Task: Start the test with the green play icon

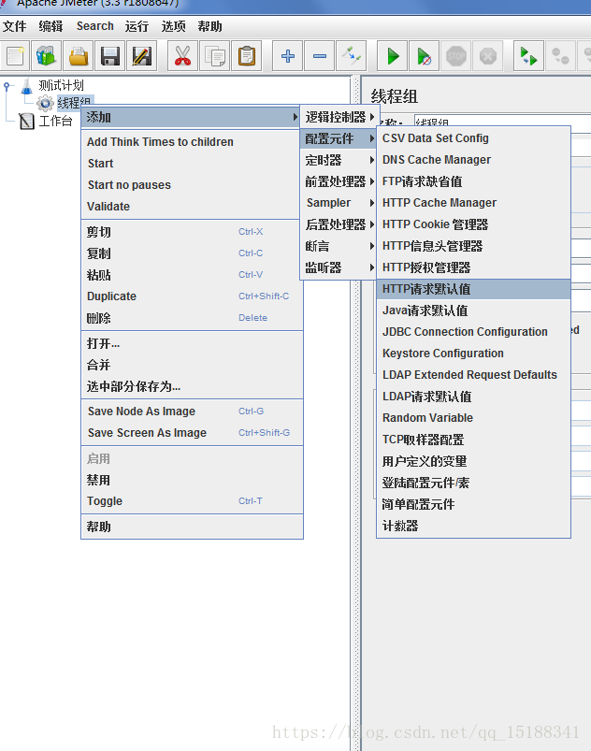Action: (393, 56)
